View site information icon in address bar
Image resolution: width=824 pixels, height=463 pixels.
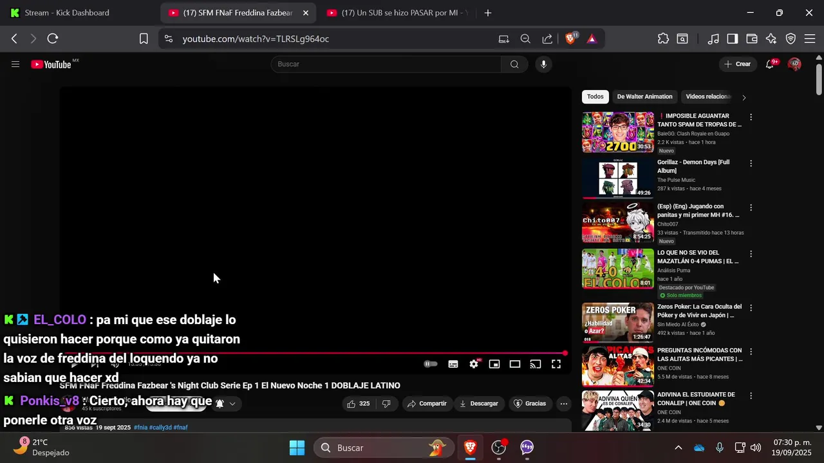pos(169,39)
